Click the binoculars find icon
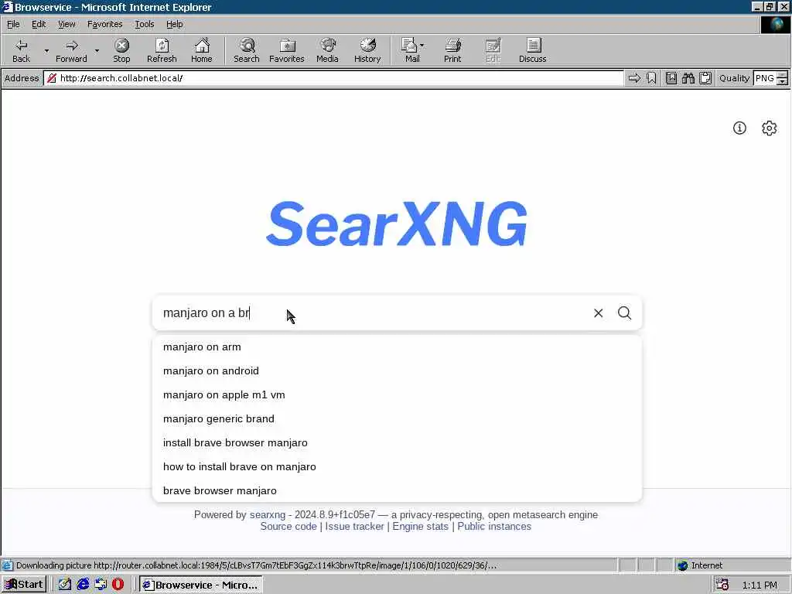 coord(688,78)
